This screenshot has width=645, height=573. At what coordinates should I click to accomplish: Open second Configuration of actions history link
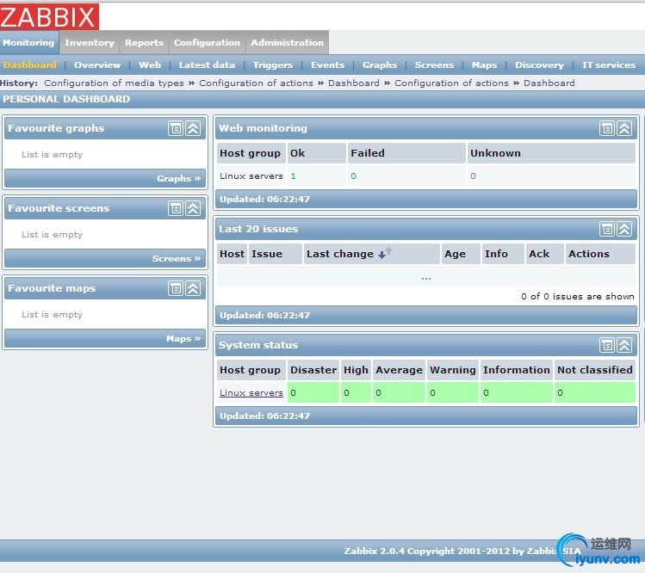pyautogui.click(x=451, y=83)
